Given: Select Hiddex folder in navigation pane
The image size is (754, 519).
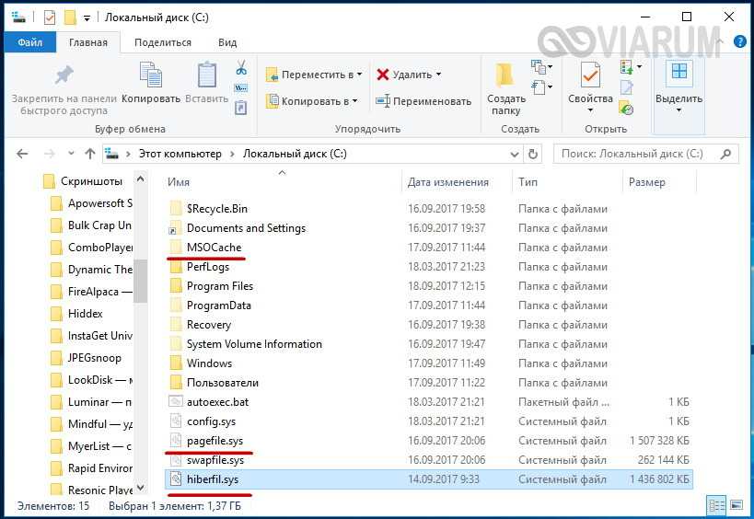Looking at the screenshot, I should pyautogui.click(x=85, y=313).
